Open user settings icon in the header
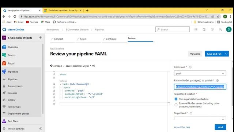 pos(220,29)
